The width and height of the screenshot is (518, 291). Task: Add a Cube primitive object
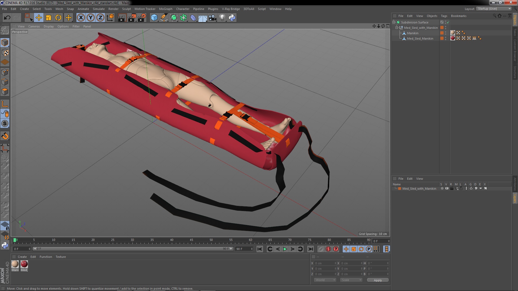154,18
